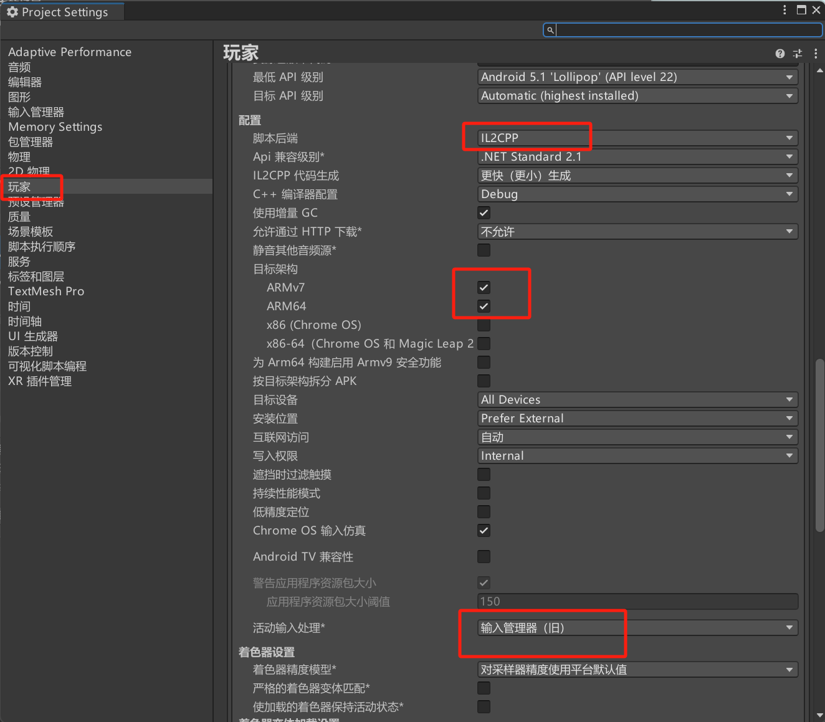Select TextMesh Pro in the sidebar
The image size is (825, 722).
[x=45, y=291]
